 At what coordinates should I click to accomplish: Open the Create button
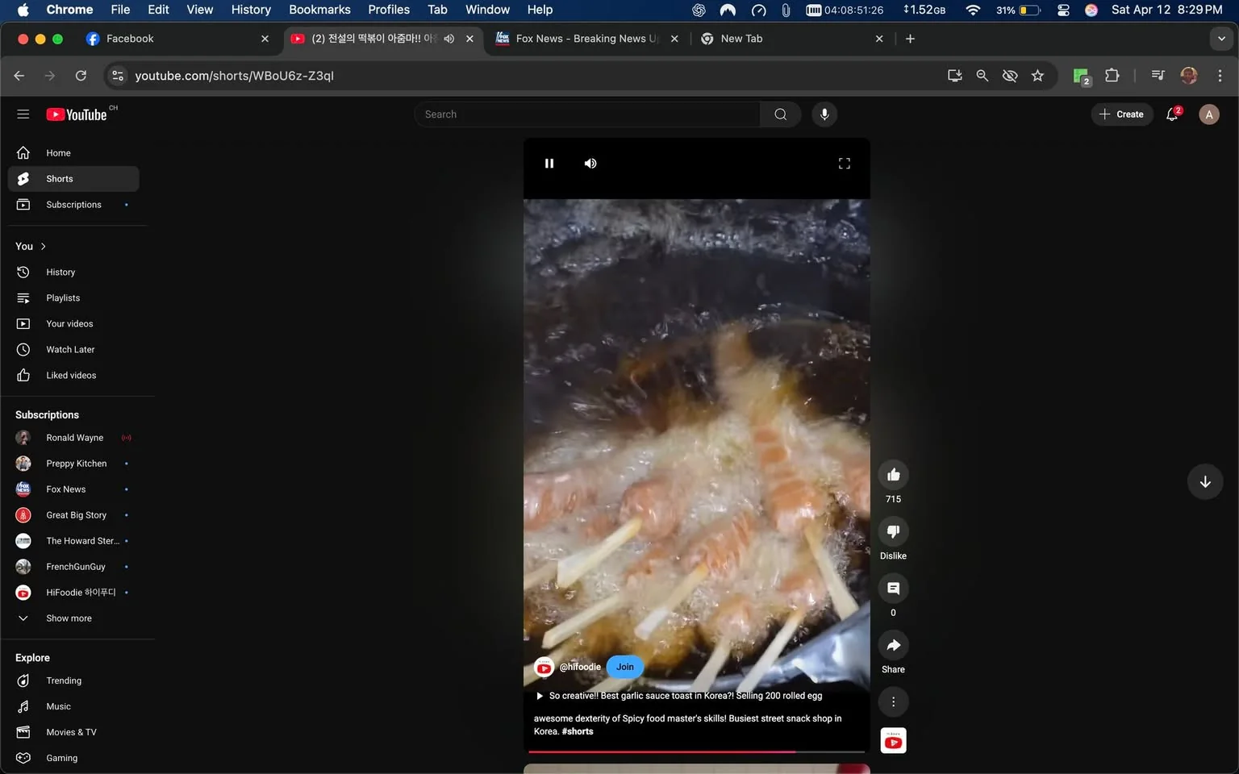[x=1121, y=114]
